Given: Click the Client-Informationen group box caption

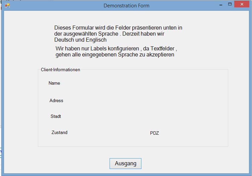Looking at the screenshot, I should (x=60, y=70).
